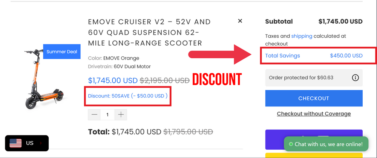
Task: Expand the US country selector arrow
Action: point(41,143)
